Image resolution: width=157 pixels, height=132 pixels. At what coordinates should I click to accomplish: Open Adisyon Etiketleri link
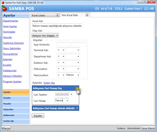click(12, 76)
